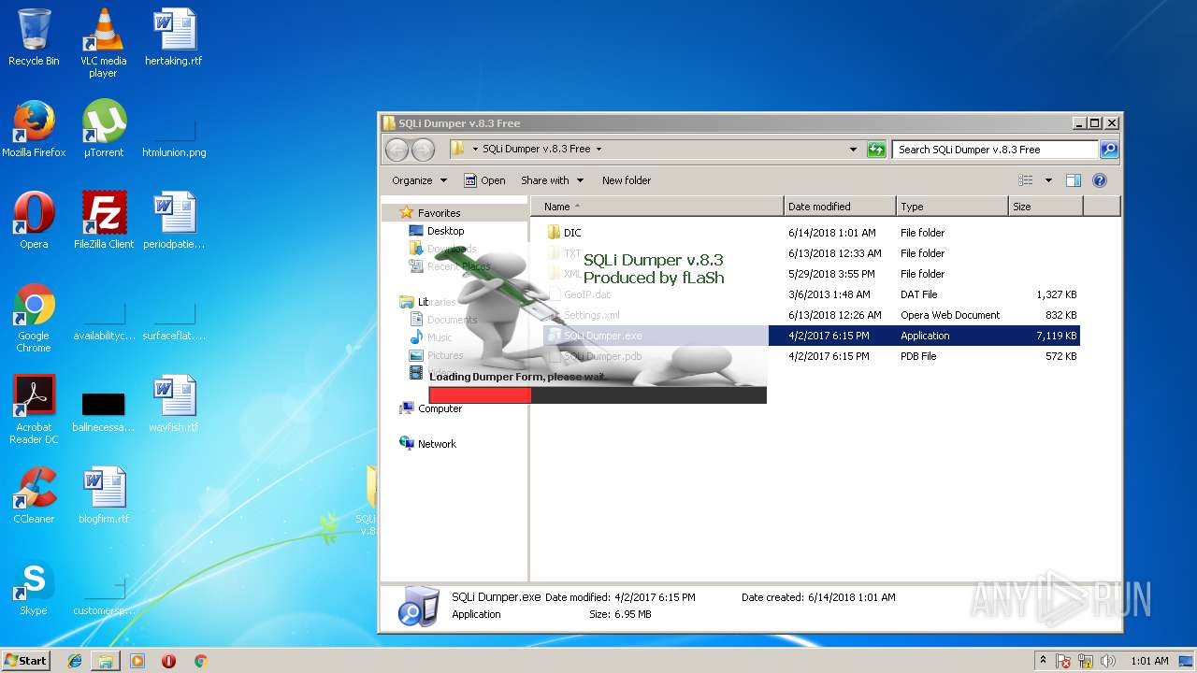Open blogfirm.rtf desktop file

click(104, 495)
